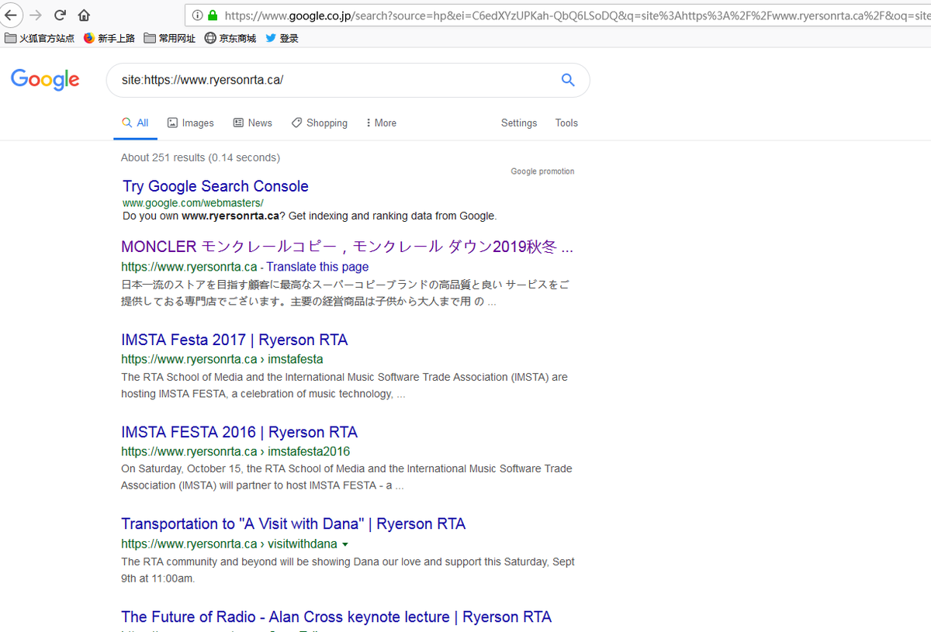Submit search with the magnifier button

click(x=568, y=80)
